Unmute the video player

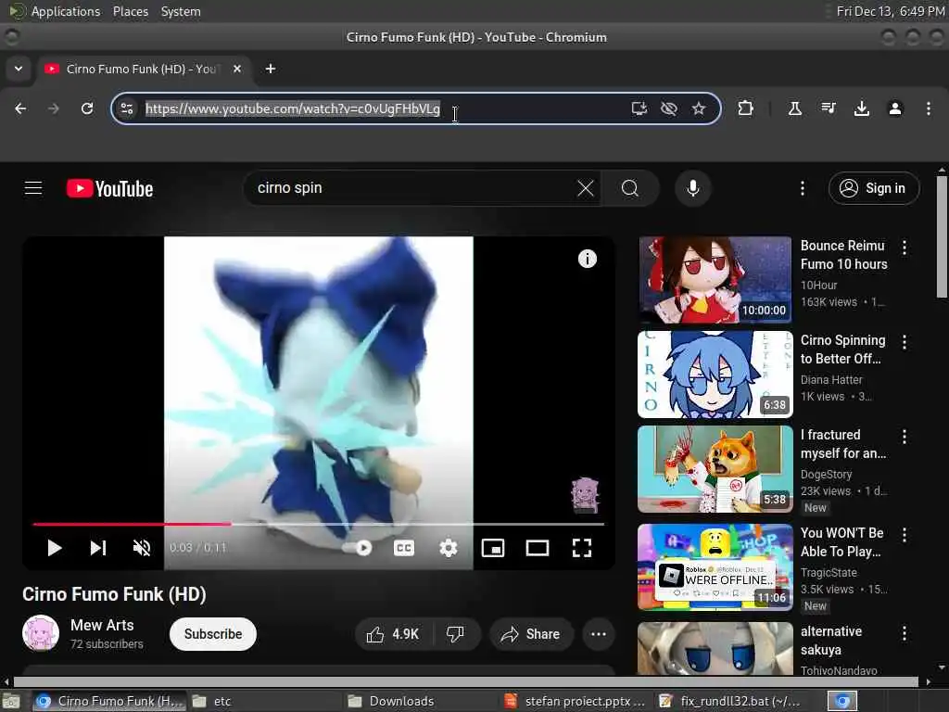pos(142,549)
